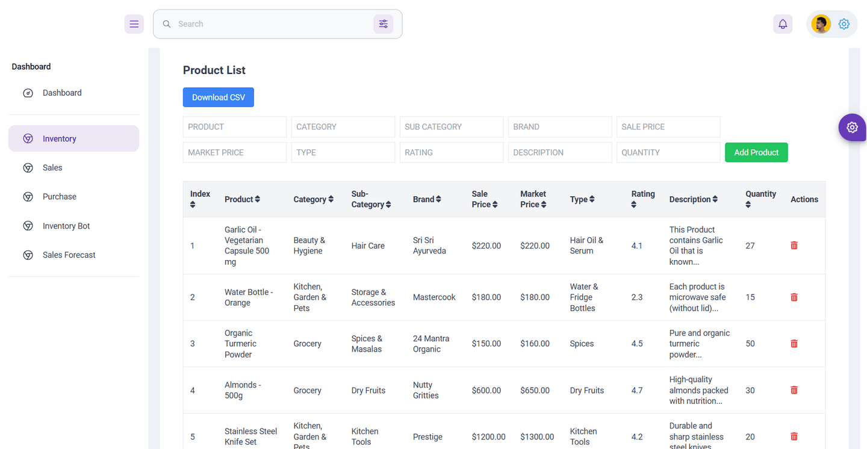Open search filter options icon

point(384,24)
